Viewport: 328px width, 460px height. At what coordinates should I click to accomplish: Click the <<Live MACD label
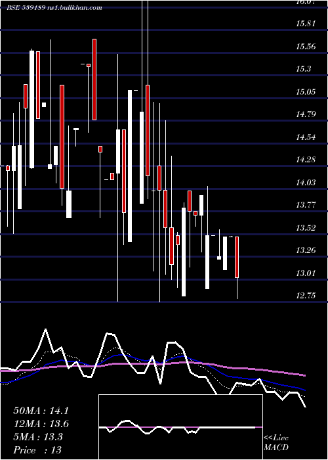tap(276, 442)
